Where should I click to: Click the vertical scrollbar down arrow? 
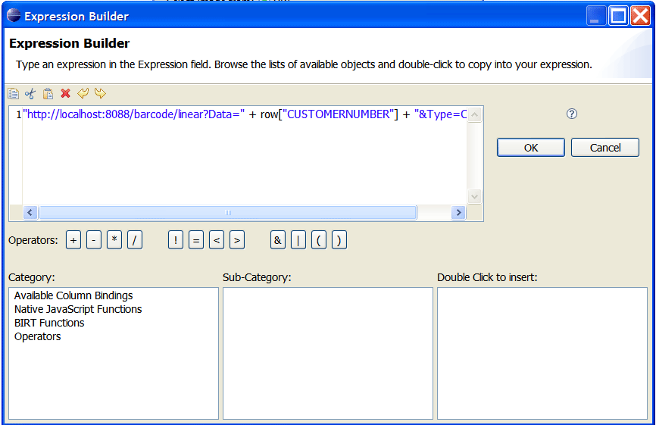click(x=474, y=196)
